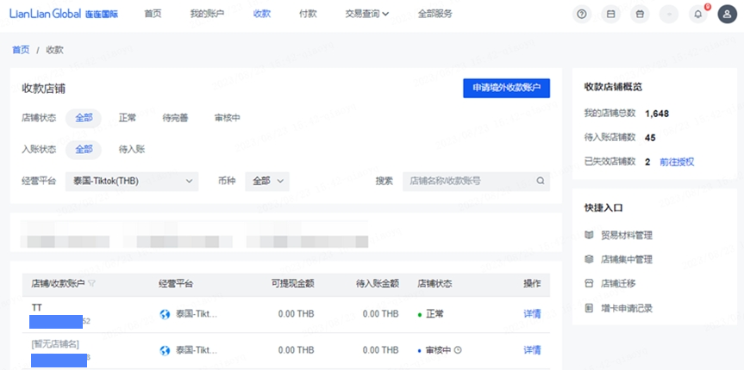
Task: Click the 贸易材料管理 book icon
Action: (x=589, y=235)
